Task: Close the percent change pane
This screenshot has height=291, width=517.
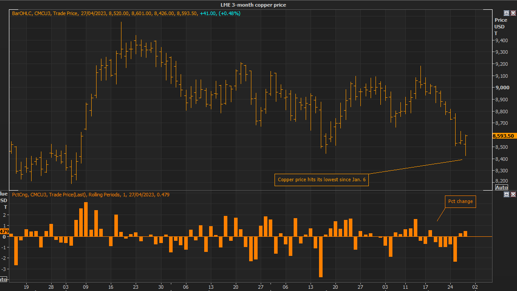Action: click(513, 195)
